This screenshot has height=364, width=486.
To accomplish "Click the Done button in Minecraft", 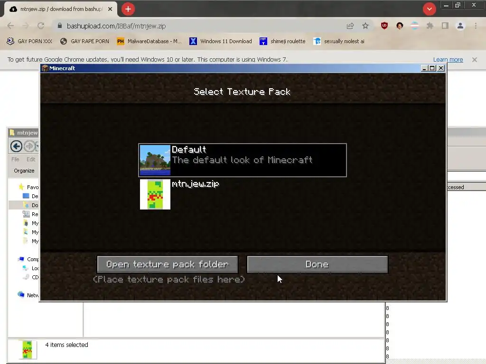I will [x=317, y=264].
